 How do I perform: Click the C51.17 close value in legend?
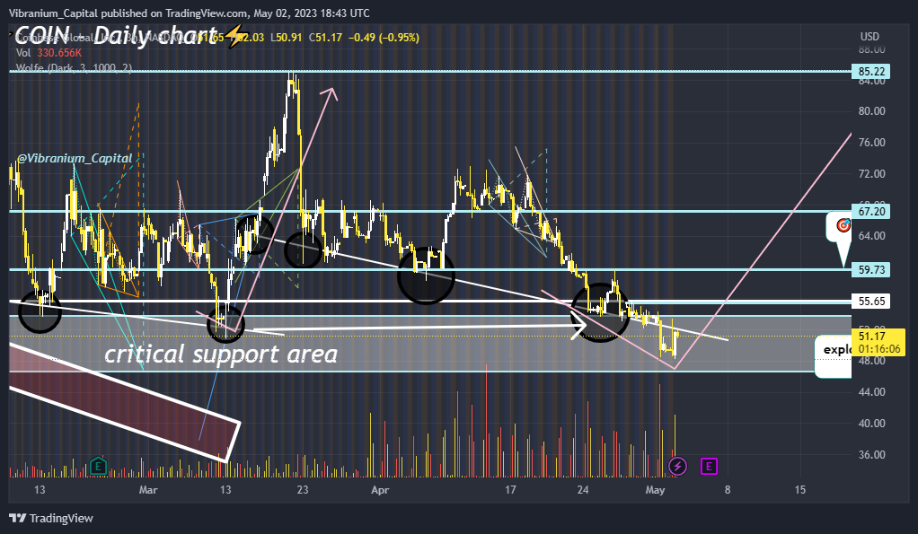tap(325, 38)
